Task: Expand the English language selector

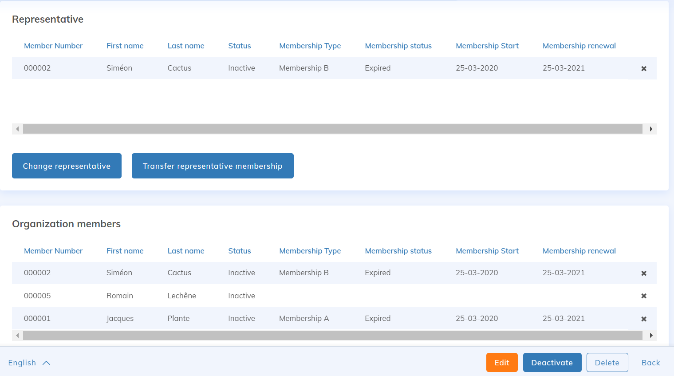Action: click(x=29, y=363)
